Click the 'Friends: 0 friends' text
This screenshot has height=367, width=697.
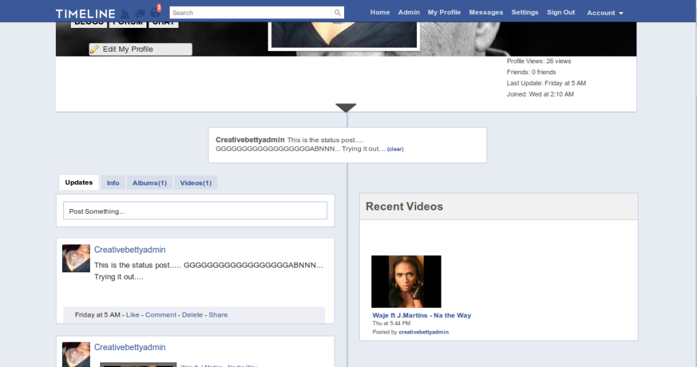(531, 72)
